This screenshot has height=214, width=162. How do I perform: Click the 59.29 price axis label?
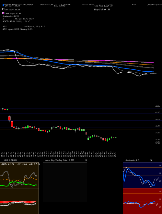tap(158, 119)
